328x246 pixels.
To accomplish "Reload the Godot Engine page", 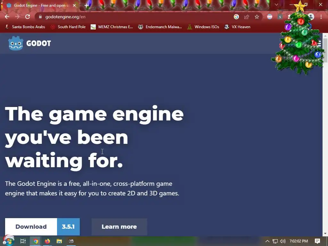I will (28, 17).
